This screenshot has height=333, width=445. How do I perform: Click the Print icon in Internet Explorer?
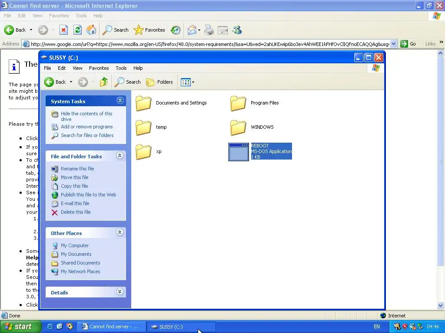click(209, 30)
